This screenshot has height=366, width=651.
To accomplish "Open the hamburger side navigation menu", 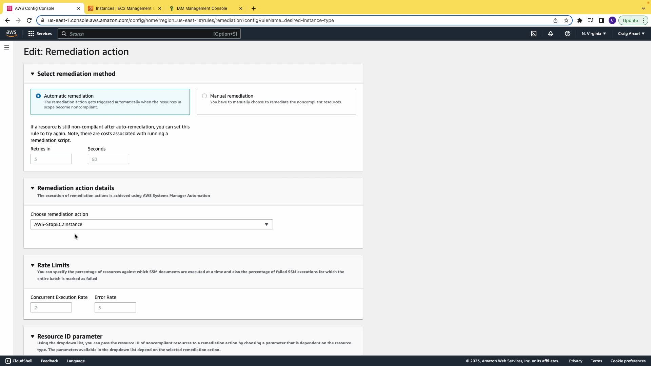I will [7, 47].
